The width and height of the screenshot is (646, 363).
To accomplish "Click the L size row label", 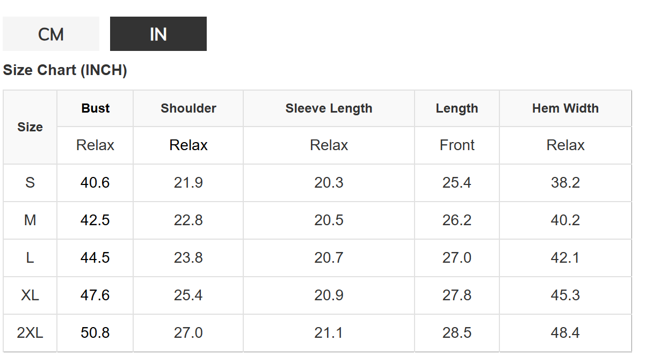I will pos(30,258).
